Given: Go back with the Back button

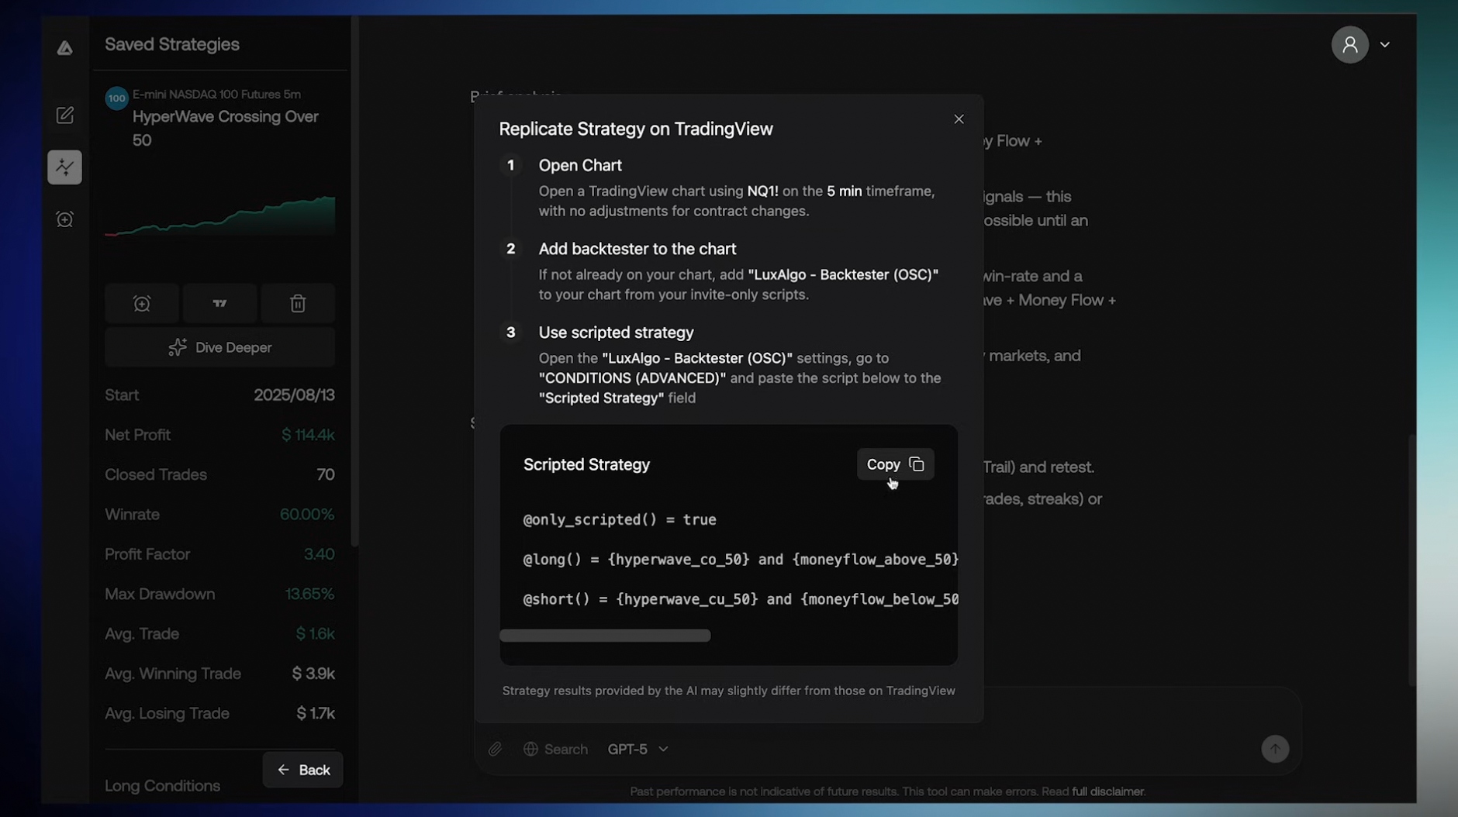Looking at the screenshot, I should [302, 770].
